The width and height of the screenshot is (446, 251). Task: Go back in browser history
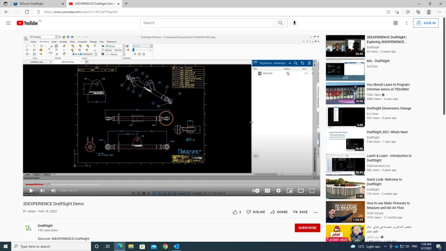pos(7,12)
